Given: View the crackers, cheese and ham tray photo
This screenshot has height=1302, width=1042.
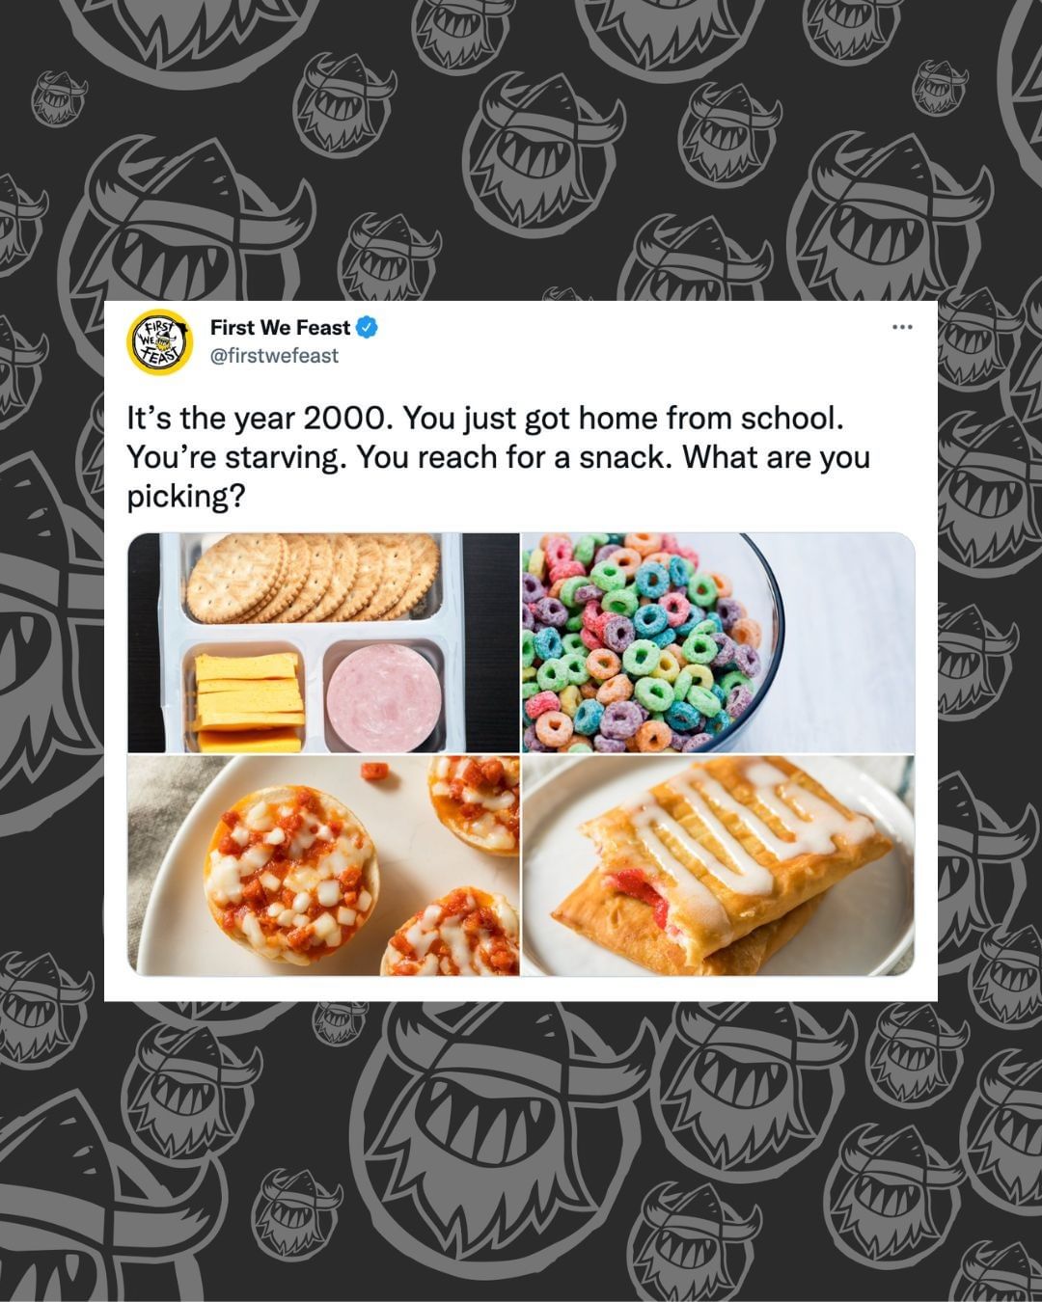Looking at the screenshot, I should (x=323, y=642).
